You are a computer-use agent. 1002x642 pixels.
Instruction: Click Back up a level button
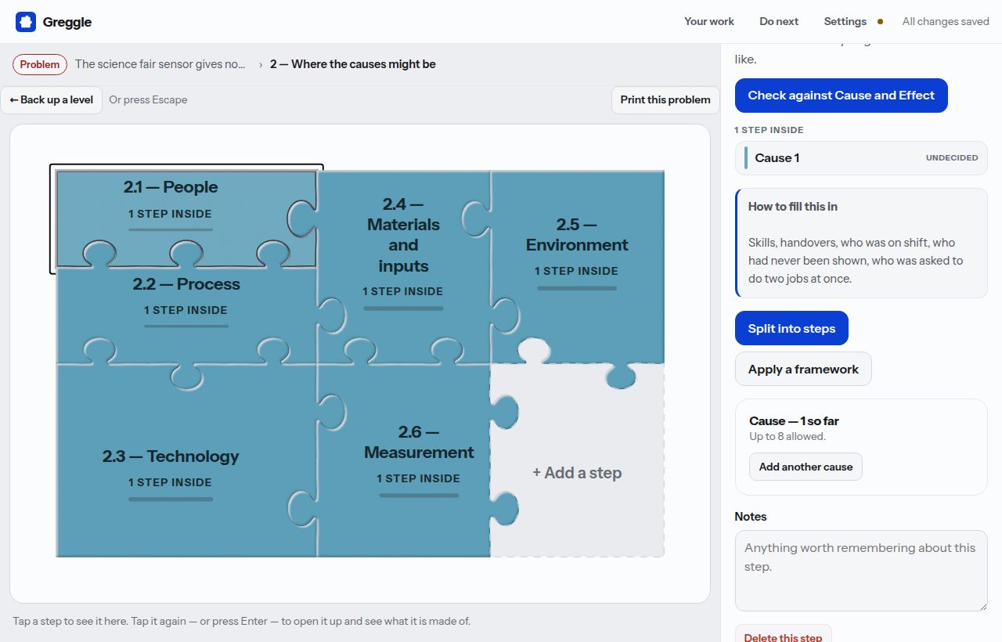[52, 99]
